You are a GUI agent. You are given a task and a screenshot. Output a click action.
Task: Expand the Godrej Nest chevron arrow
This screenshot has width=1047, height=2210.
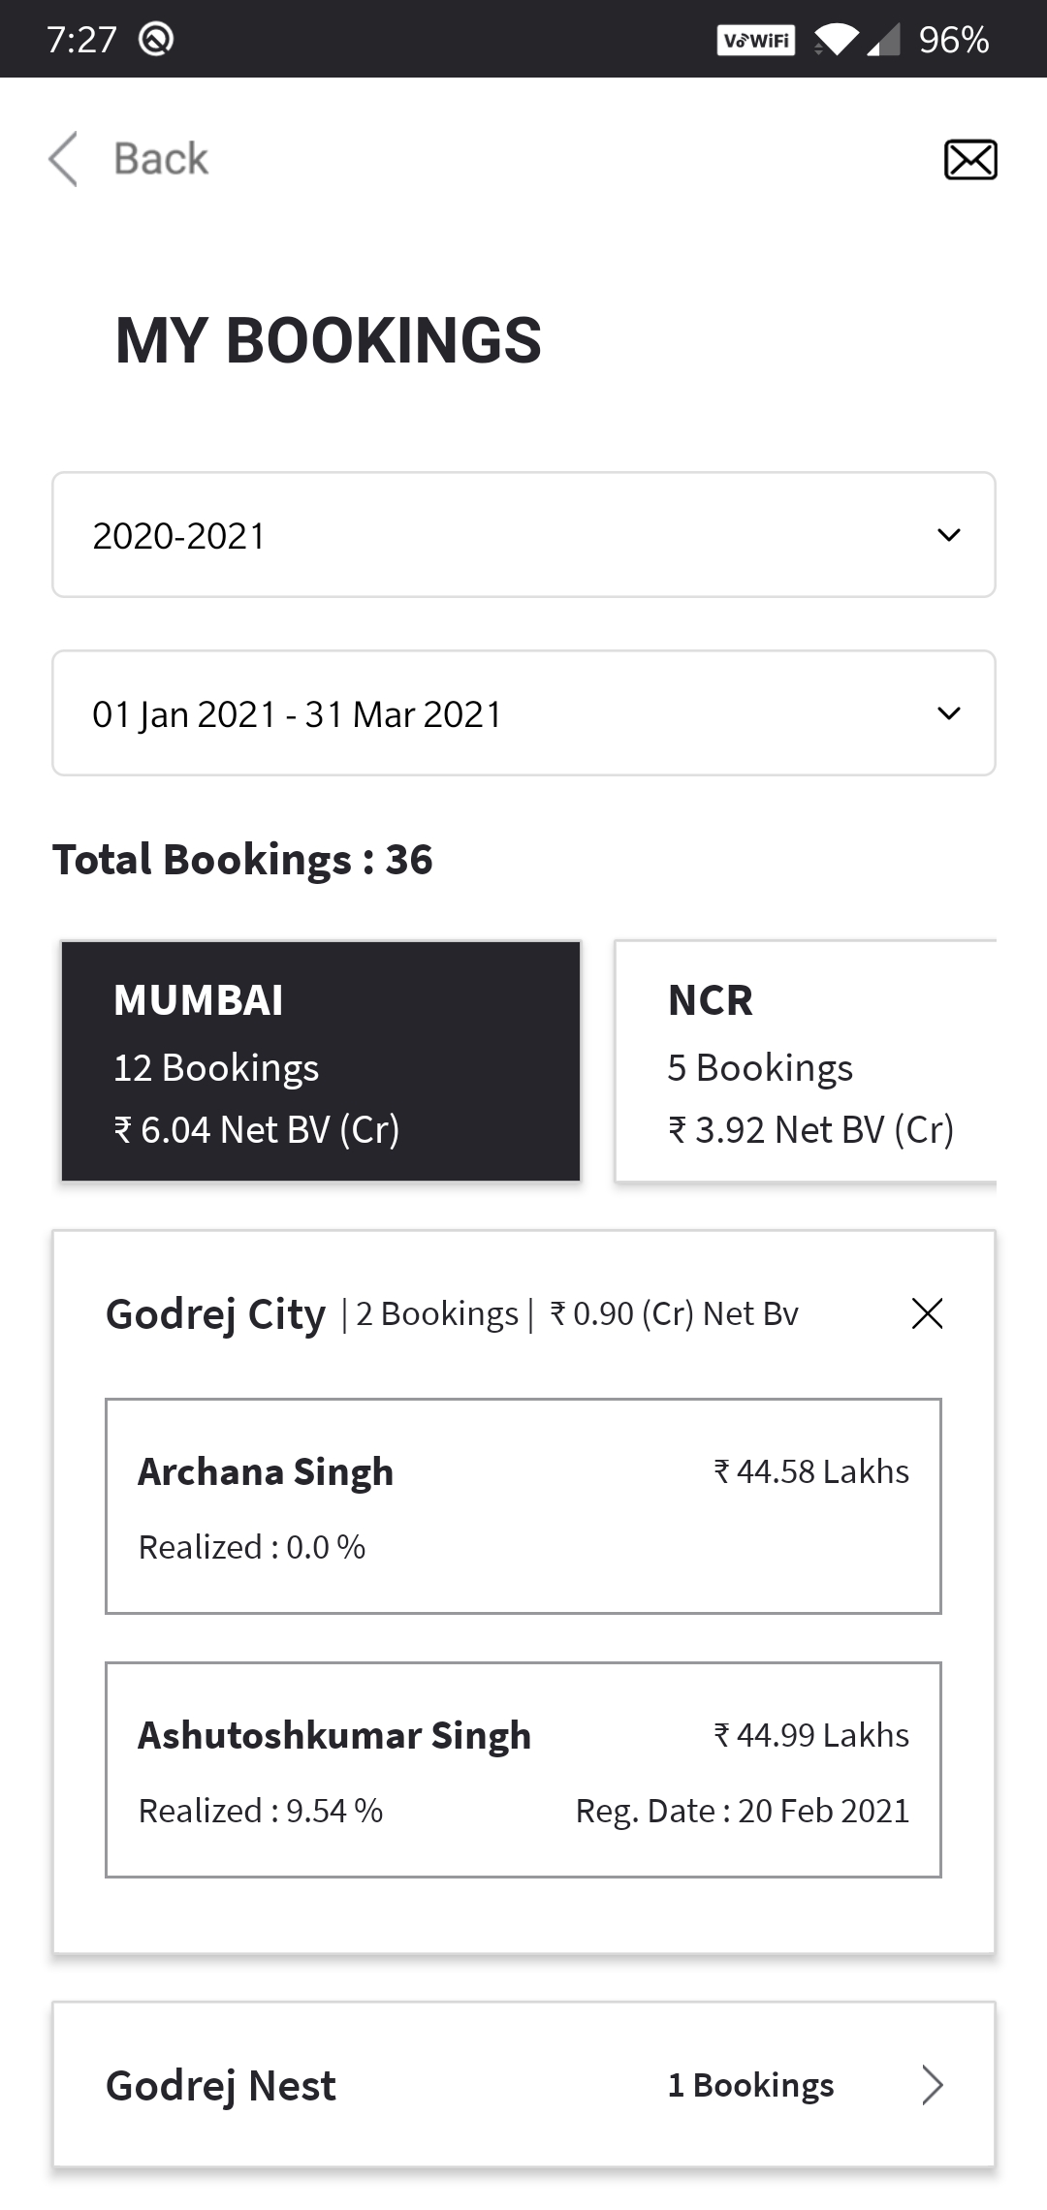(x=932, y=2085)
